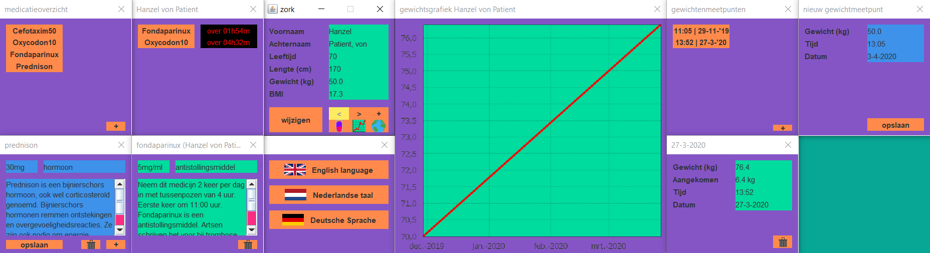The image size is (930, 253).
Task: Open weight point 11:05 | 29-11-'19
Action: tap(701, 31)
